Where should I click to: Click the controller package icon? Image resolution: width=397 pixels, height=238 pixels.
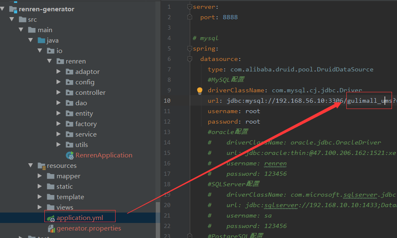point(70,93)
